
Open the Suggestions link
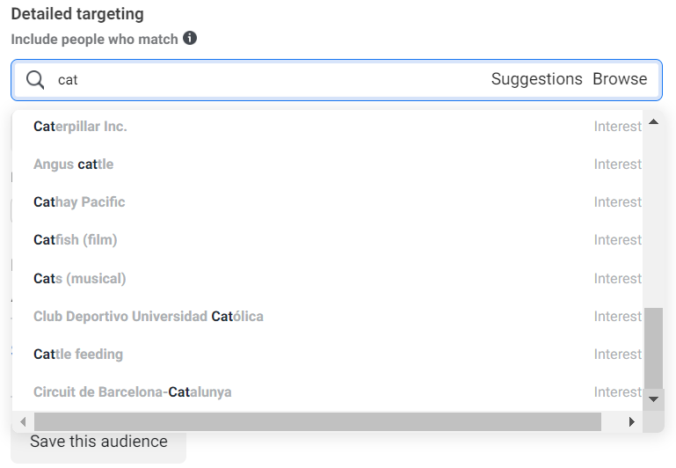[x=536, y=79]
